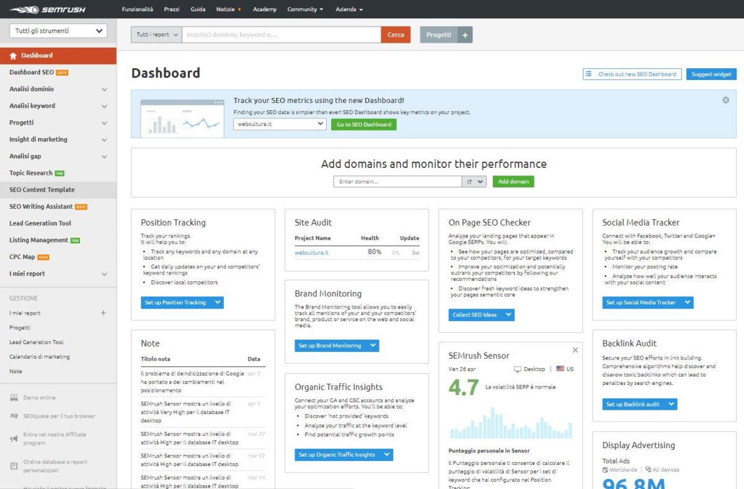Expand Insight di marketing in sidebar

104,139
